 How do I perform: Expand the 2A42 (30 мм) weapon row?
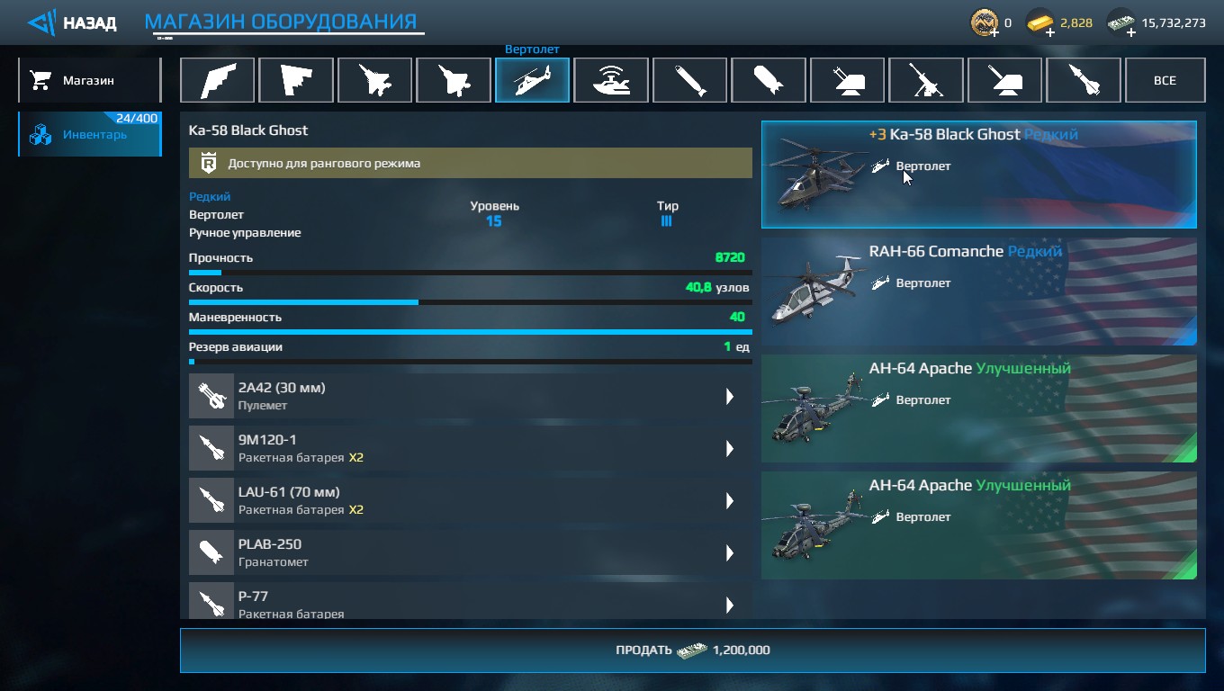pyautogui.click(x=471, y=397)
